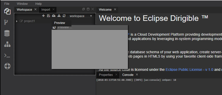222x95 pixels.
Task: Expand the project1 tree node
Action: (17, 21)
